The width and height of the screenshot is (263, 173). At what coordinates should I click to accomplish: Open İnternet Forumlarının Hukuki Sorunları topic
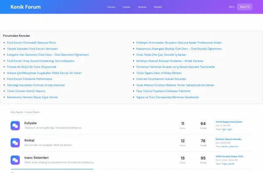[x=161, y=79]
